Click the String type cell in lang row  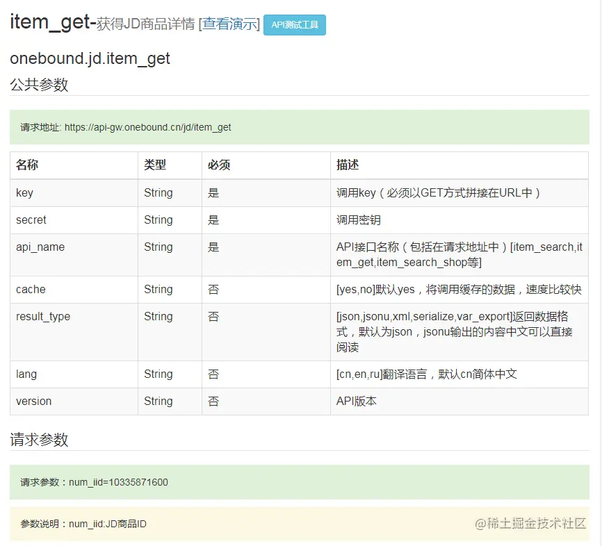[170, 374]
